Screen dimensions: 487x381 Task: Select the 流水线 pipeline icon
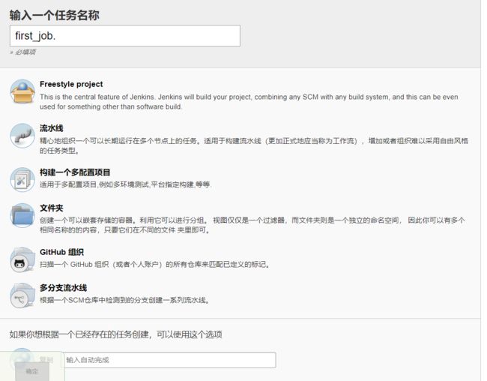coord(22,136)
